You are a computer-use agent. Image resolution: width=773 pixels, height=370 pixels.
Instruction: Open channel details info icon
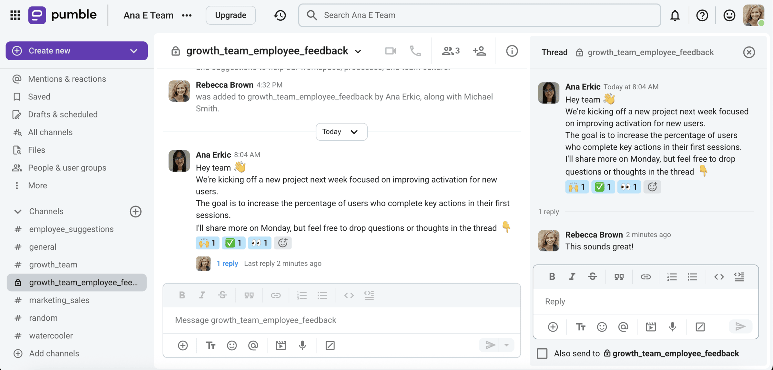click(512, 51)
